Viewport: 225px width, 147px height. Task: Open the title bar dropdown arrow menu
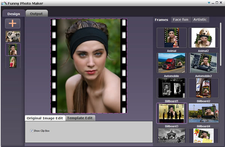(x=209, y=3)
